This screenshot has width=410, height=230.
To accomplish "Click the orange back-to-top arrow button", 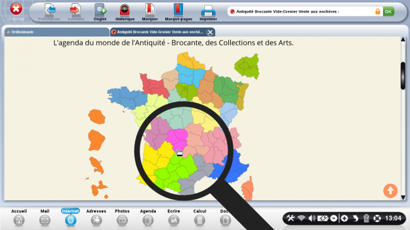I will point(390,190).
